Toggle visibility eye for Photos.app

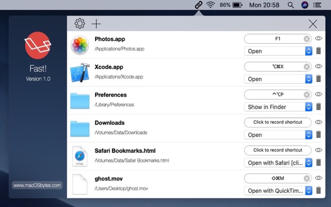[318, 39]
